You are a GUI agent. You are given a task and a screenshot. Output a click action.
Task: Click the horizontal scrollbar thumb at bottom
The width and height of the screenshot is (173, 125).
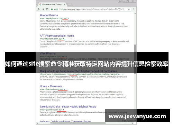pos(78,123)
